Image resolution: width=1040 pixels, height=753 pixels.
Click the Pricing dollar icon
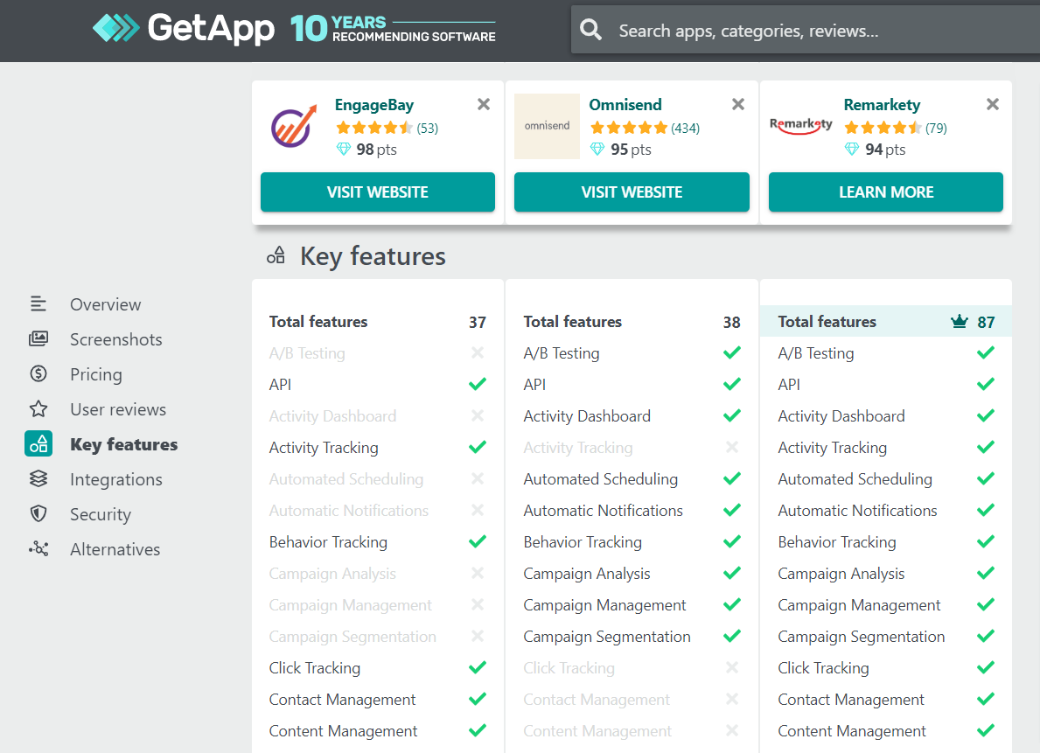coord(38,373)
